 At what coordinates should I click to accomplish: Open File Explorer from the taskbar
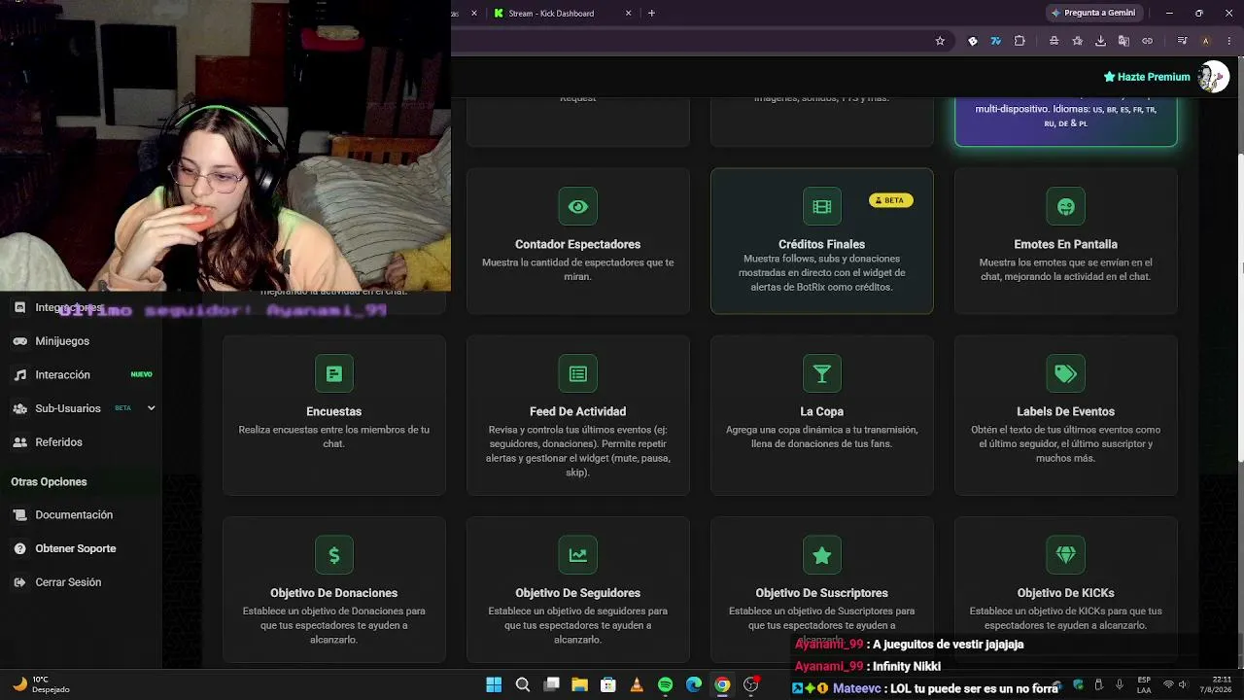click(579, 684)
